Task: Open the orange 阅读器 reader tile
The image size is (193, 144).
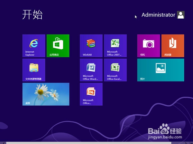Action: 173,46
